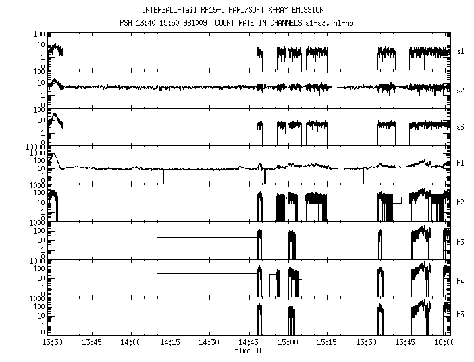The height and width of the screenshot is (362, 474).
Task: Click the PSH count rate subtitle line
Action: [248, 22]
